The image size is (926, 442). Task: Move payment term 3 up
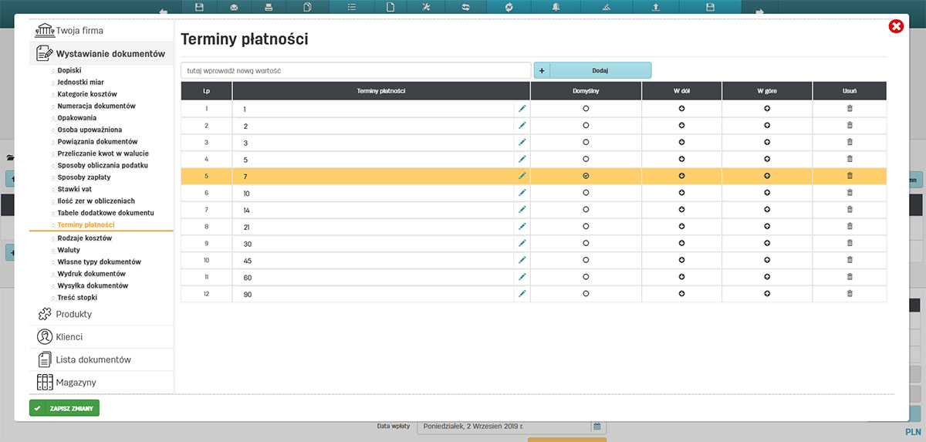click(767, 143)
